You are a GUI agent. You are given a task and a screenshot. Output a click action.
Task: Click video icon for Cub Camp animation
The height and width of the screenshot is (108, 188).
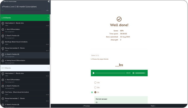[3, 93]
